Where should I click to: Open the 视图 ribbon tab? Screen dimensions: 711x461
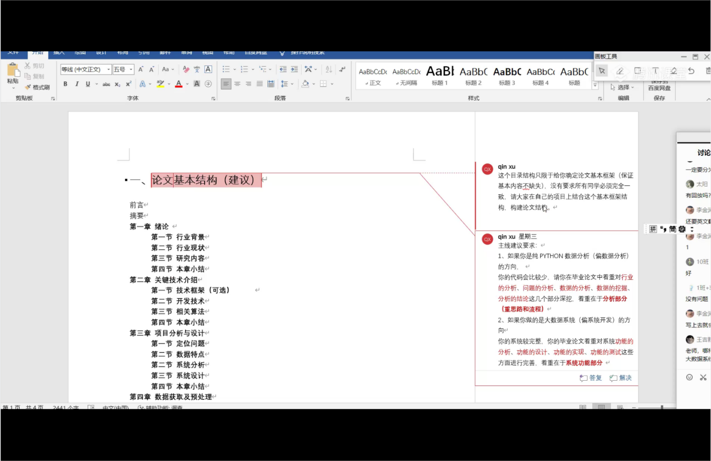207,52
